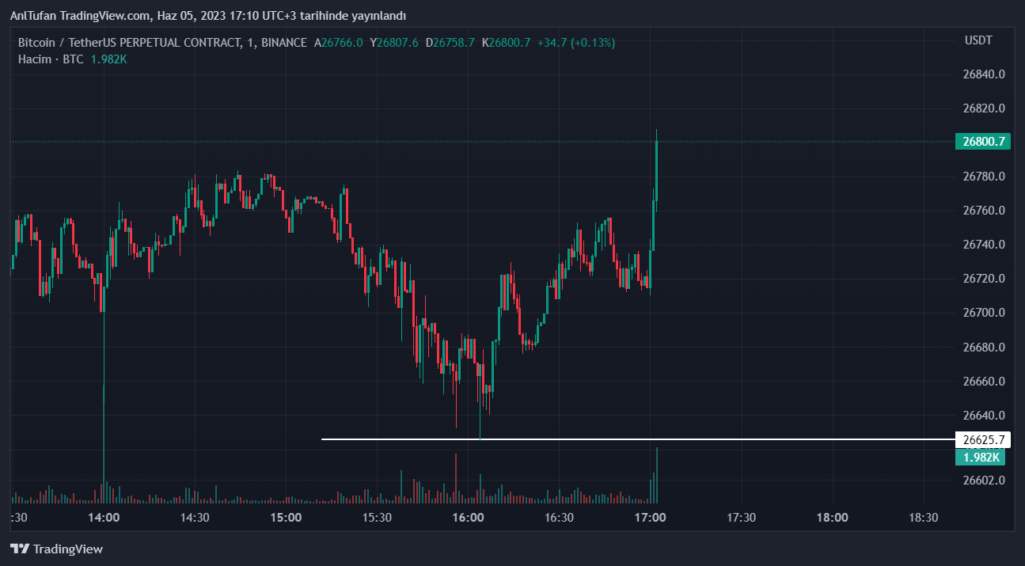Click the 26602.0 price axis label
1025x566 pixels.
[984, 481]
